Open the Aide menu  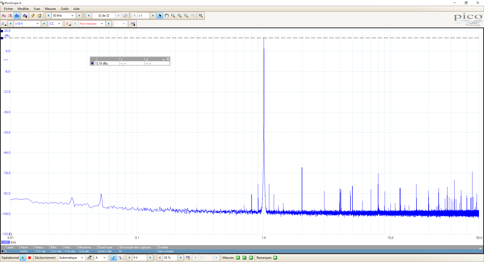[x=76, y=9]
